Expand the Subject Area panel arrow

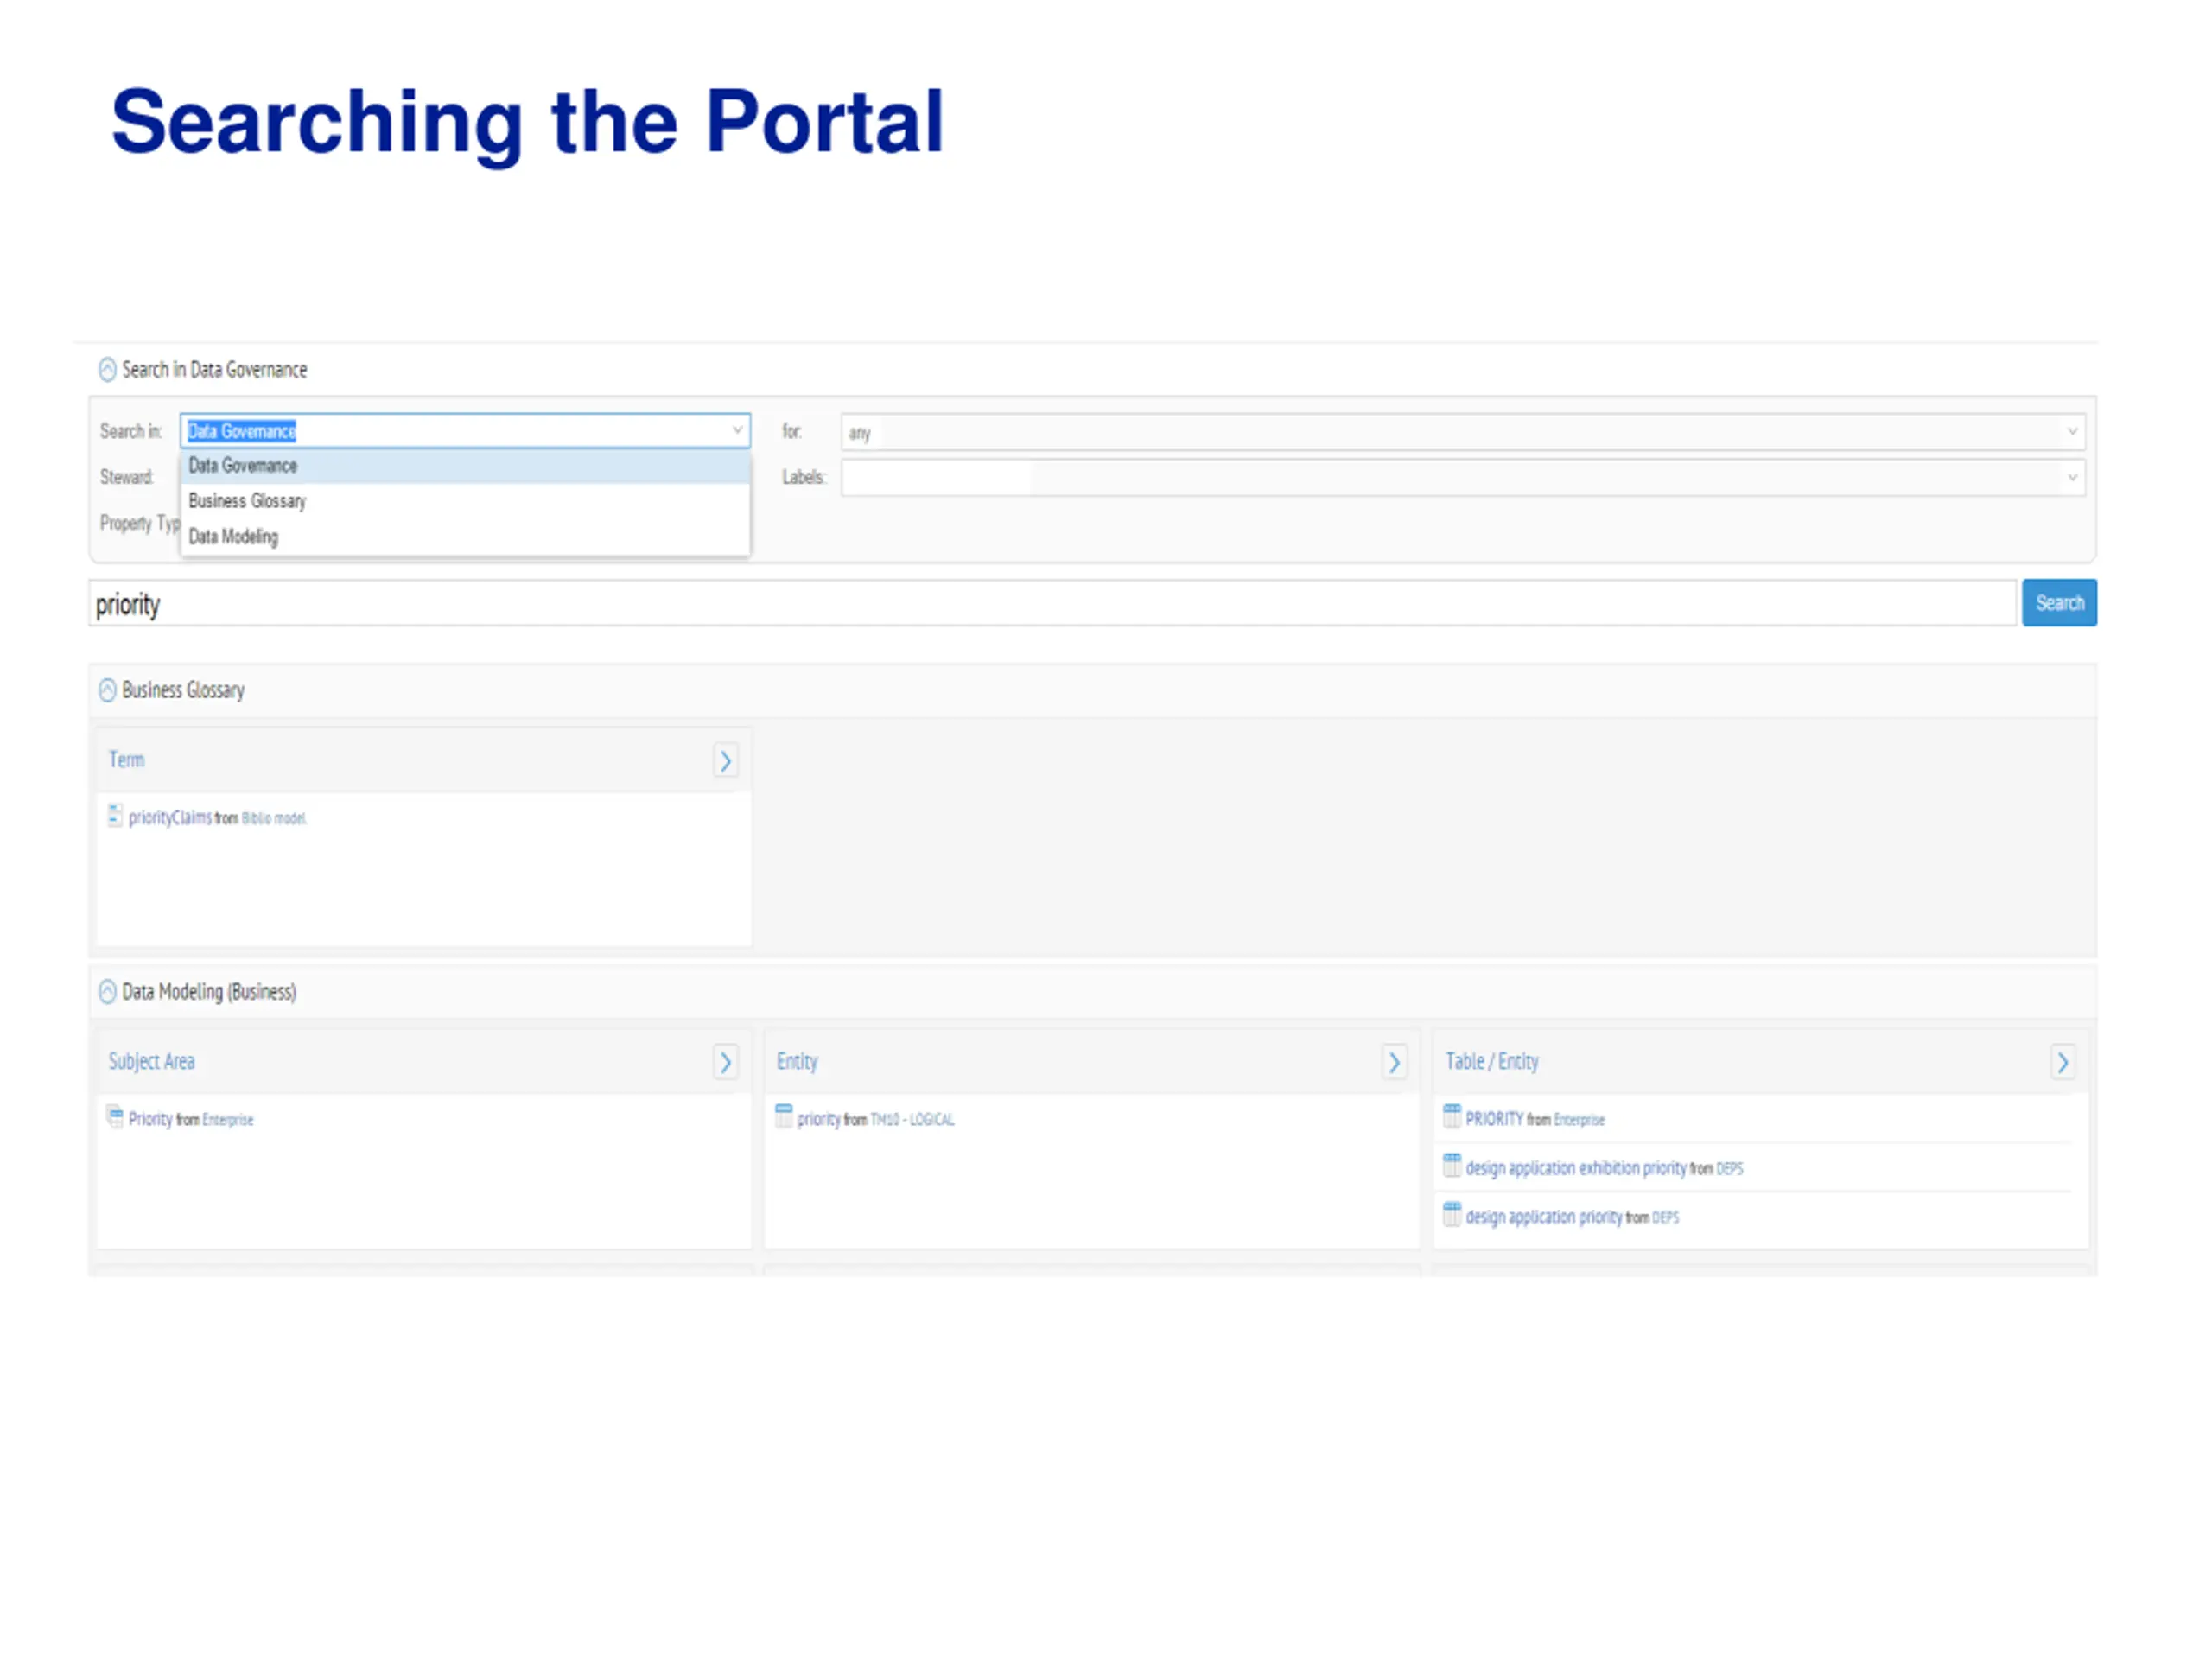coord(726,1062)
